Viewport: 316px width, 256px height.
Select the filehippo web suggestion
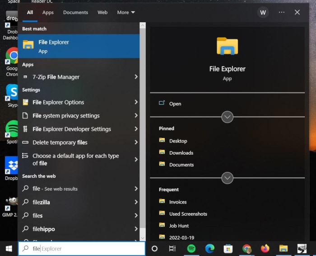tap(79, 229)
